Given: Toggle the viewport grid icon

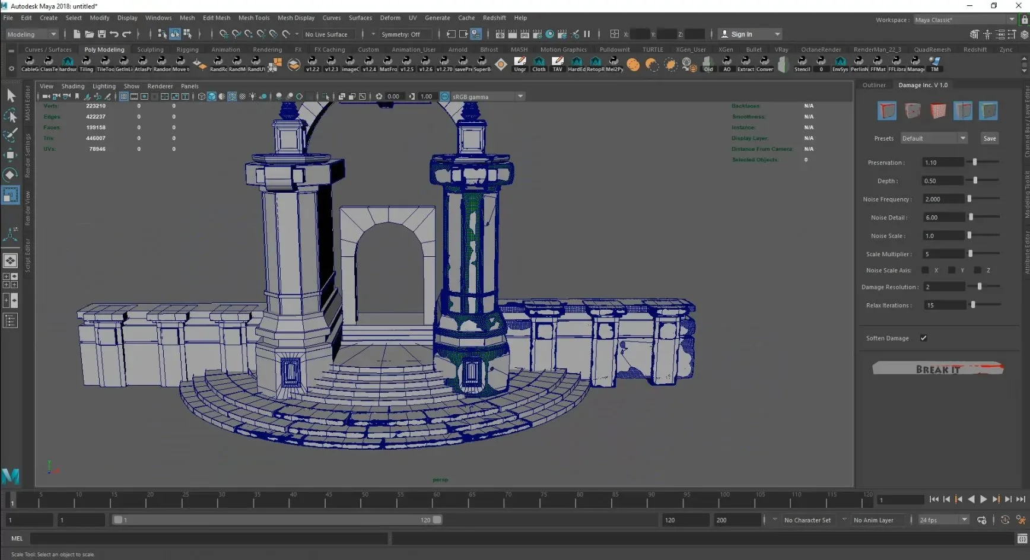Looking at the screenshot, I should click(x=123, y=97).
